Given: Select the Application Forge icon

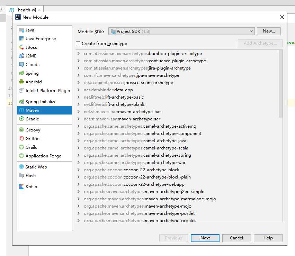Looking at the screenshot, I should pyautogui.click(x=21, y=156).
